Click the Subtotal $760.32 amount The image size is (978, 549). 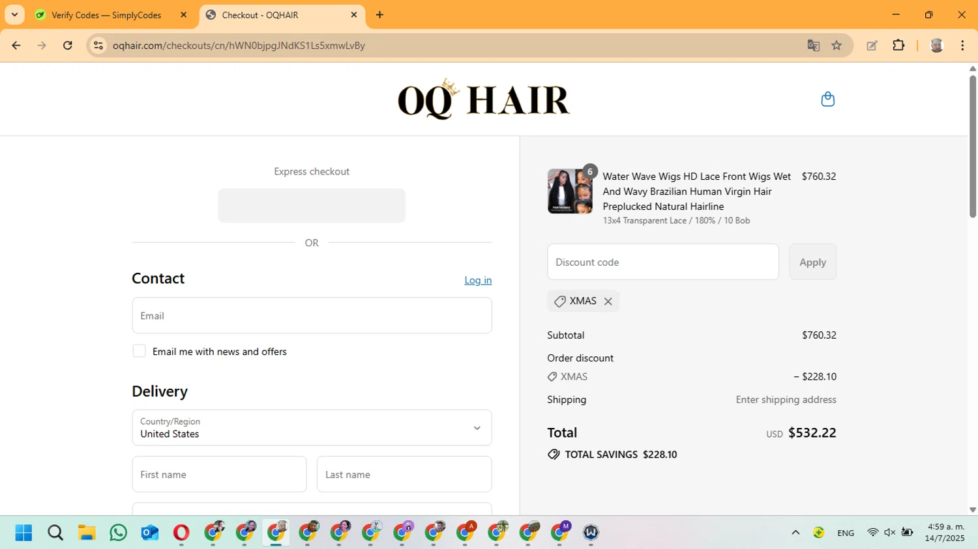[819, 335]
